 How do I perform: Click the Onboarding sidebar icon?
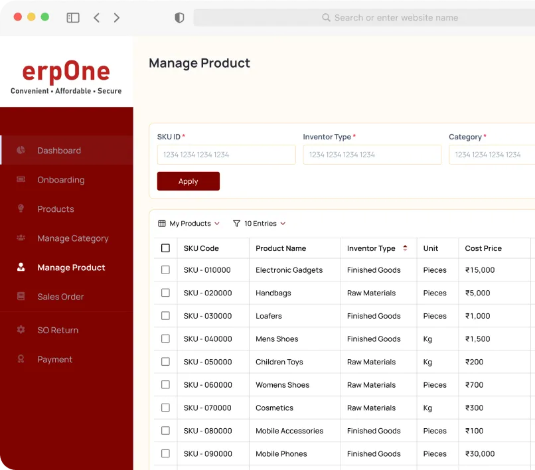point(21,179)
